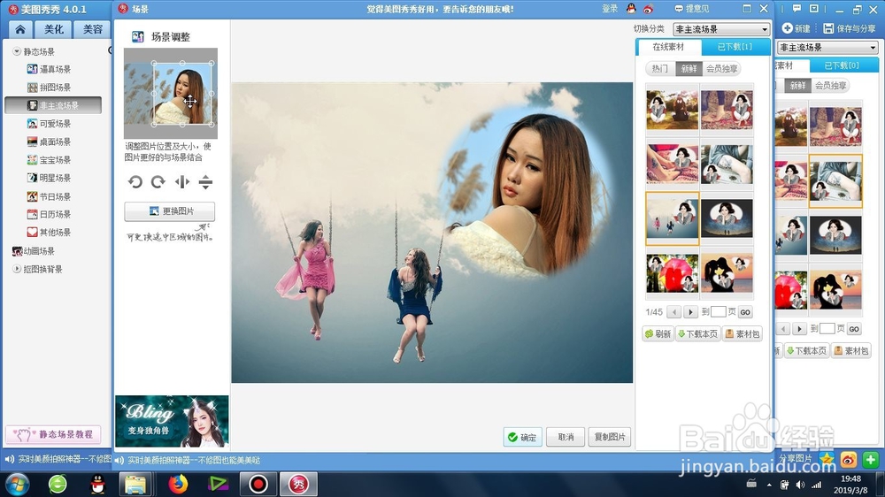Switch to 已下载[1] tab

pyautogui.click(x=735, y=47)
